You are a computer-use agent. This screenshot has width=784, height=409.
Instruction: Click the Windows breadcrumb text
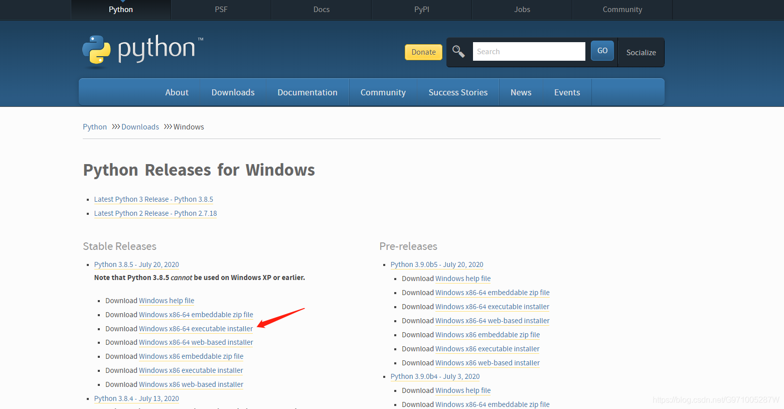[189, 127]
